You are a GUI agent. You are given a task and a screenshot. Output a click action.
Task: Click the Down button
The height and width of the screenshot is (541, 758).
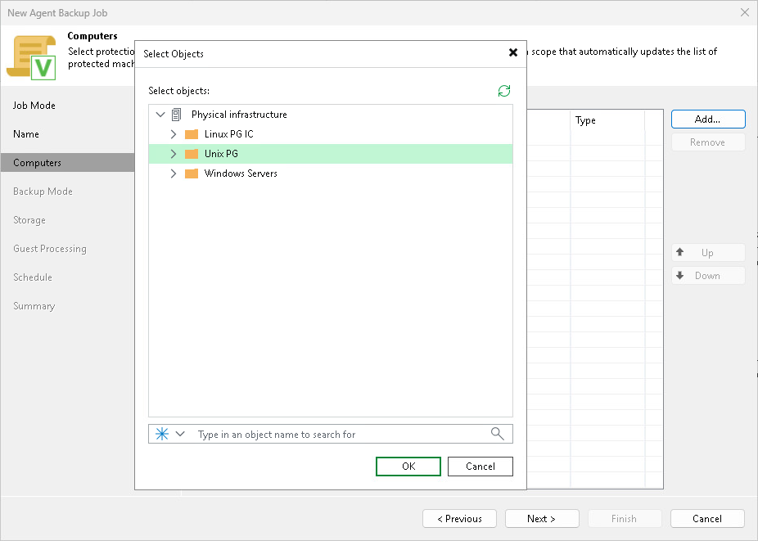pyautogui.click(x=708, y=276)
